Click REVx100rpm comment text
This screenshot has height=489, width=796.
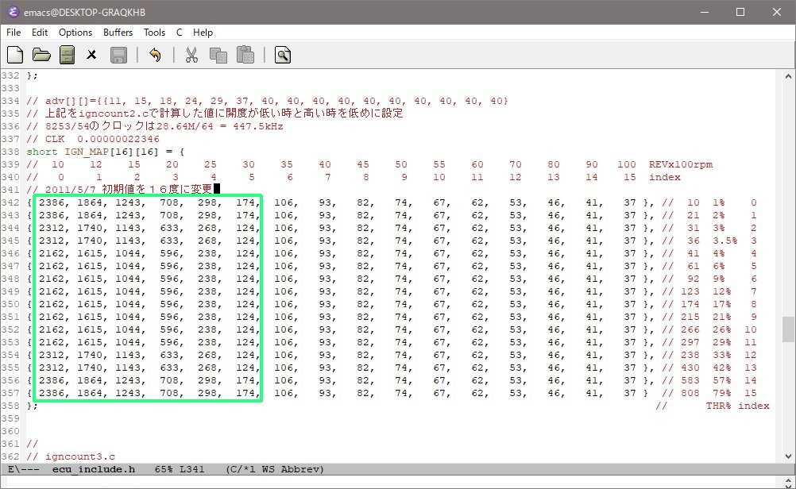click(681, 164)
